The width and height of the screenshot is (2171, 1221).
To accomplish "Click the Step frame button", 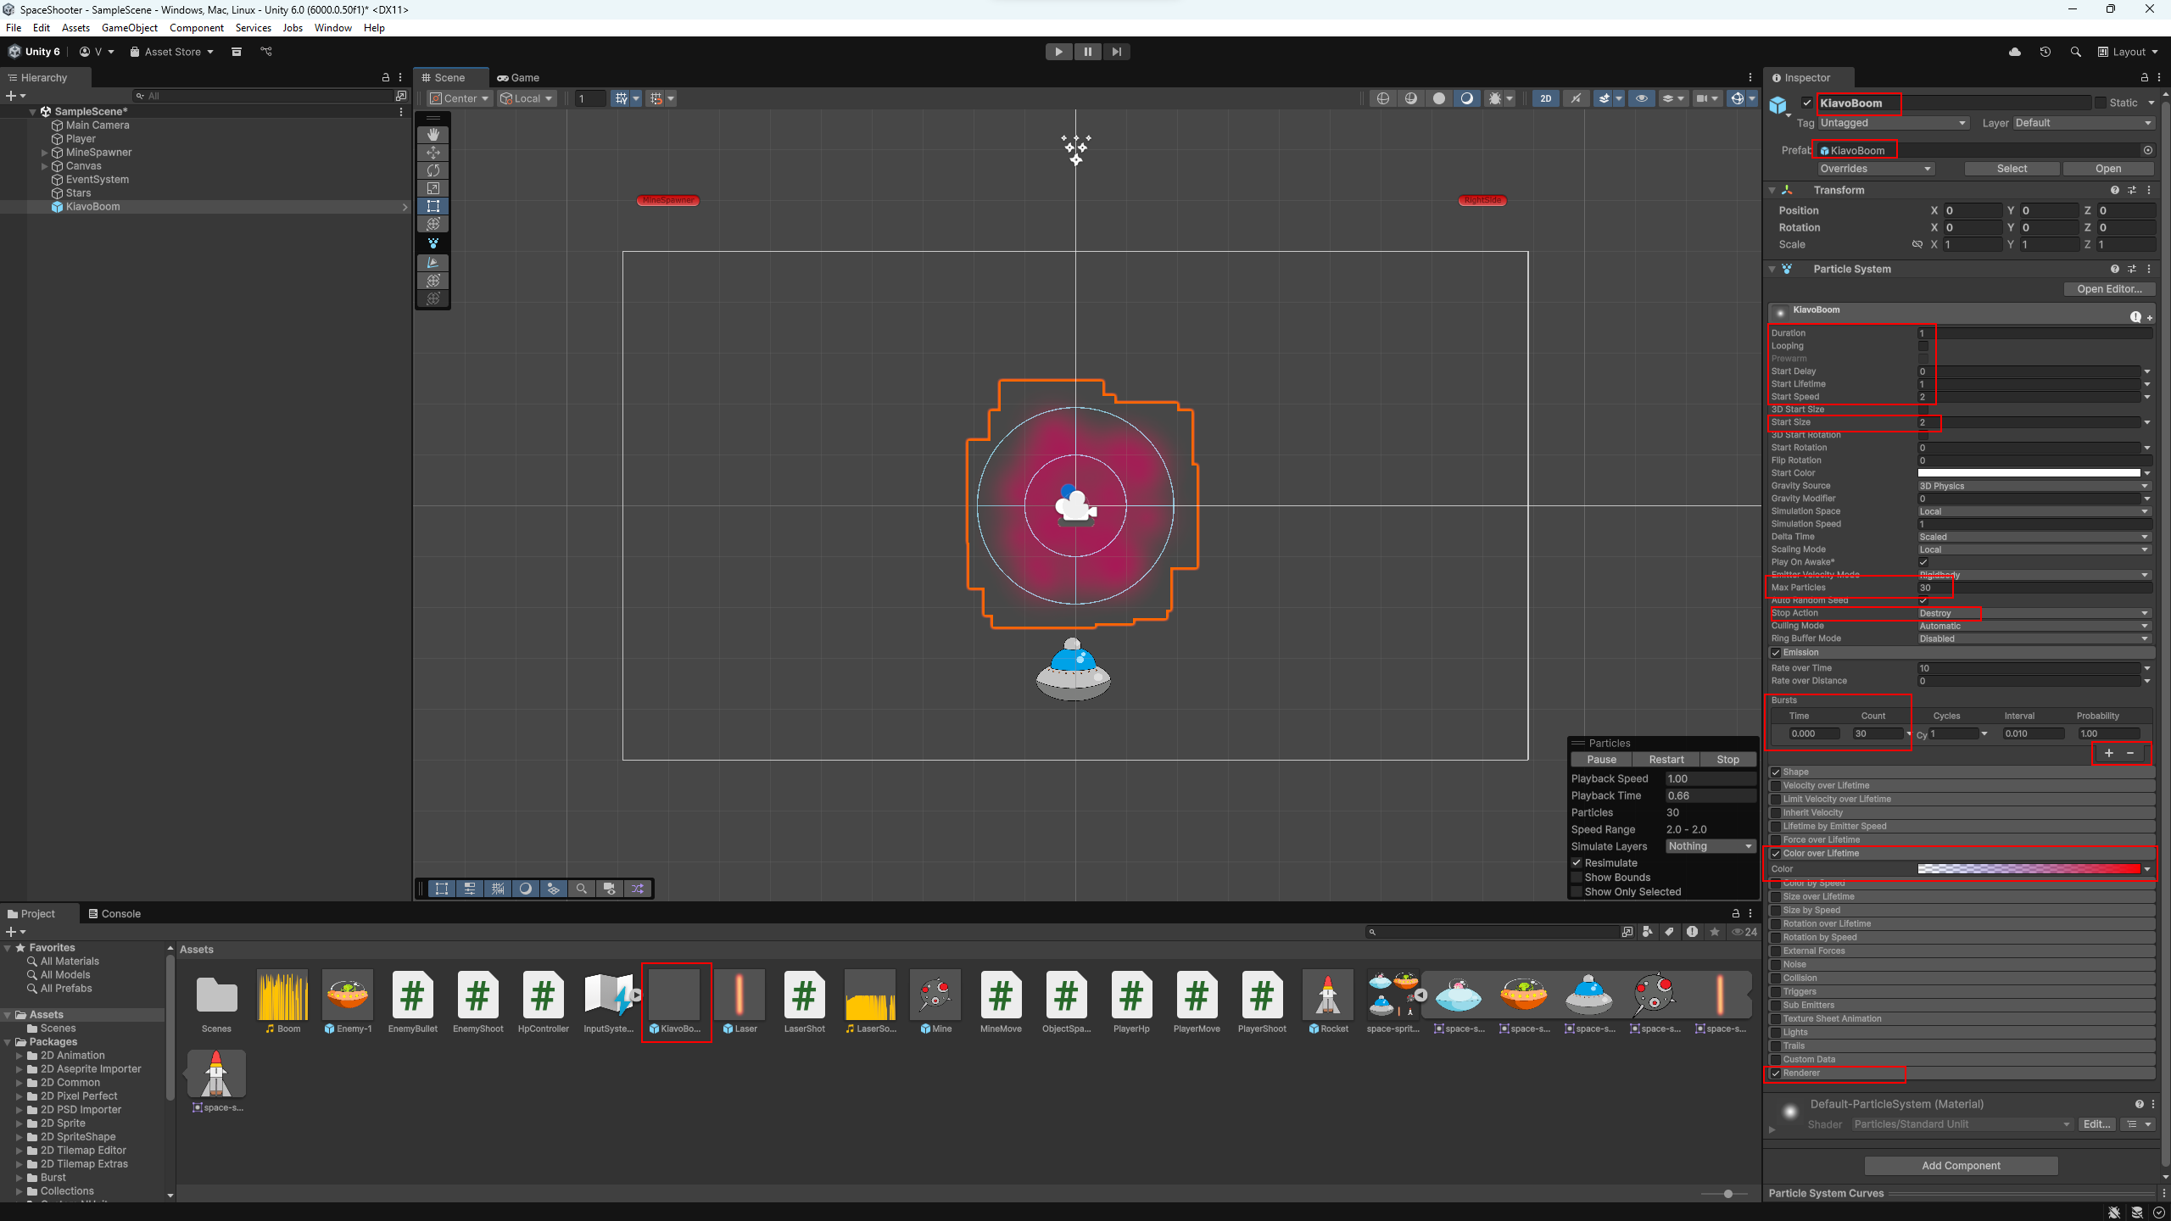I will coord(1117,52).
